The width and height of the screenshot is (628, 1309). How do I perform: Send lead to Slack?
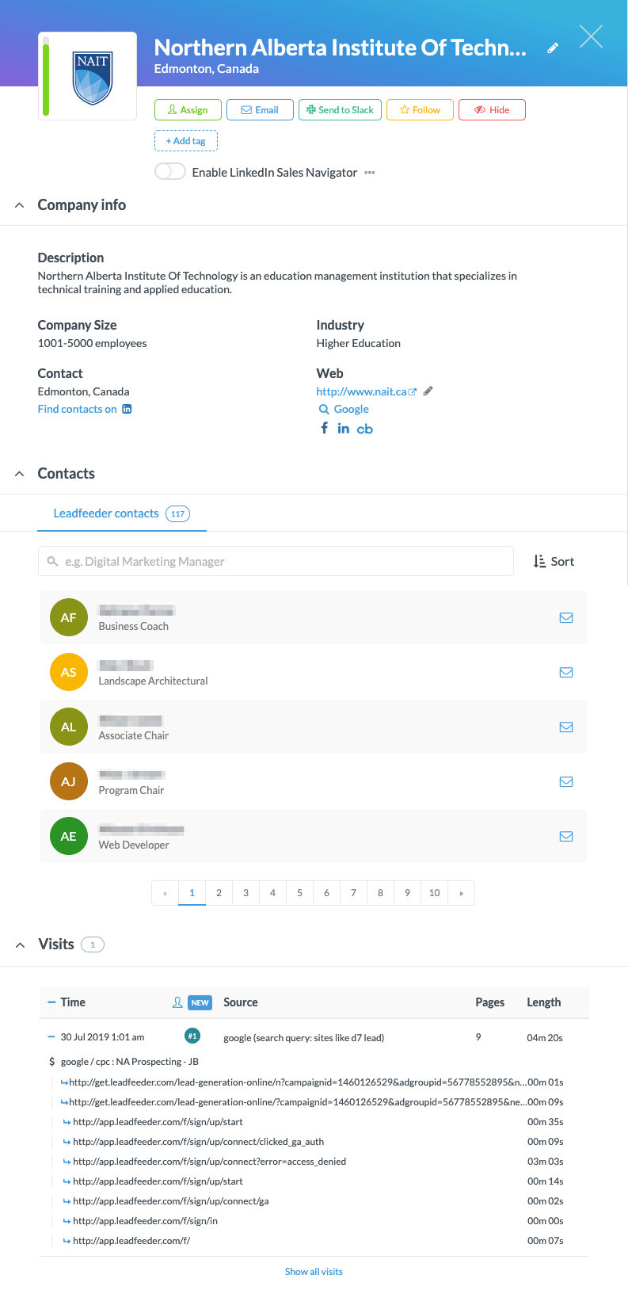[340, 109]
